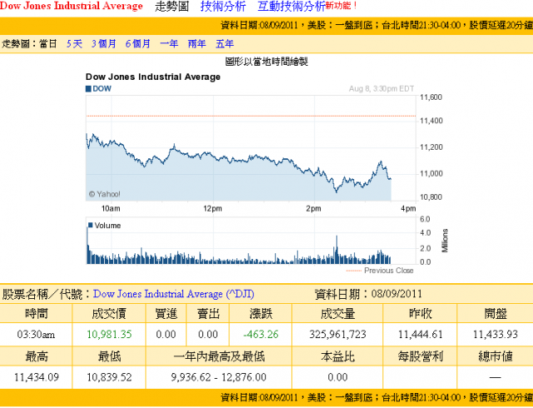The width and height of the screenshot is (533, 408).
Task: Click the Volume bar chart
Action: [251, 241]
